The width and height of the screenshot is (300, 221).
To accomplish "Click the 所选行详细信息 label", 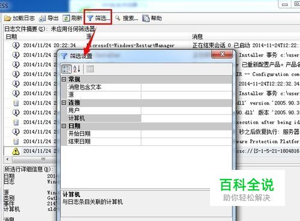I will pos(29,169).
